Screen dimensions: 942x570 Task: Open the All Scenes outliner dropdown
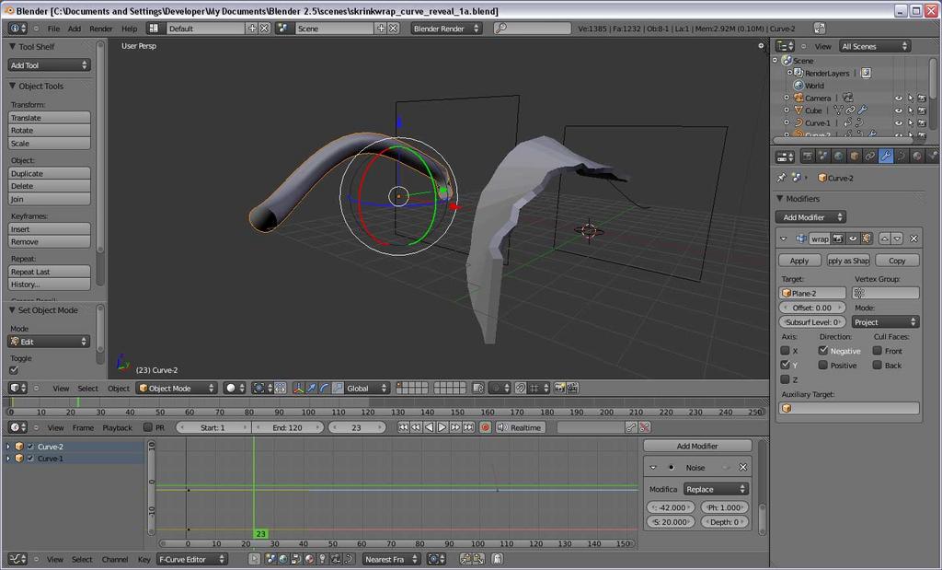[x=875, y=46]
